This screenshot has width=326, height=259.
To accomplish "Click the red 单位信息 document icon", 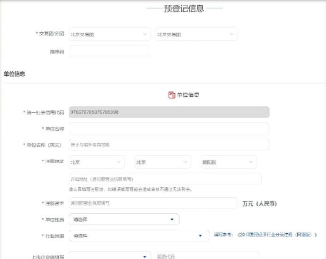I will [x=171, y=95].
